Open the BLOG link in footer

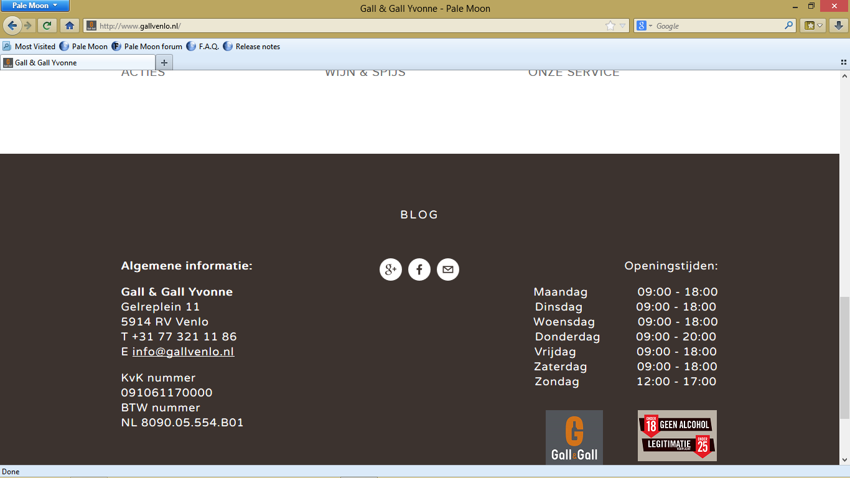(419, 215)
